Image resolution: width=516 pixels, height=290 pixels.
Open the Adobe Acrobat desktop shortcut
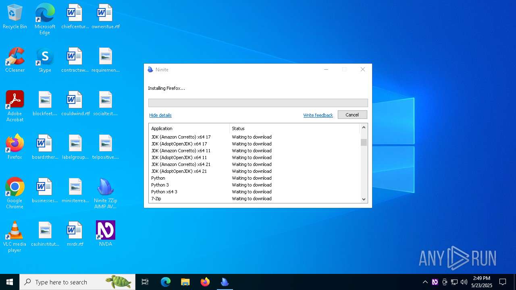[15, 106]
